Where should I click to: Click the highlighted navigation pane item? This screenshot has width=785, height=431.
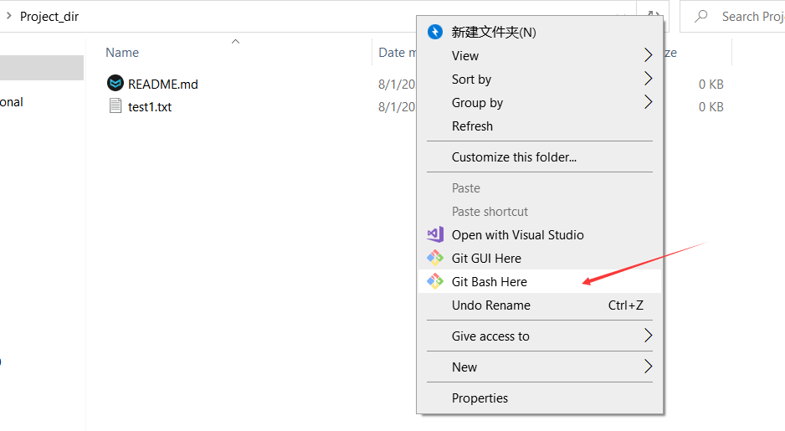42,68
